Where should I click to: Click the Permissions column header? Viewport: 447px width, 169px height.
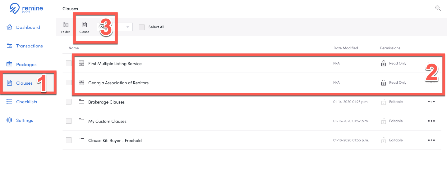click(390, 48)
